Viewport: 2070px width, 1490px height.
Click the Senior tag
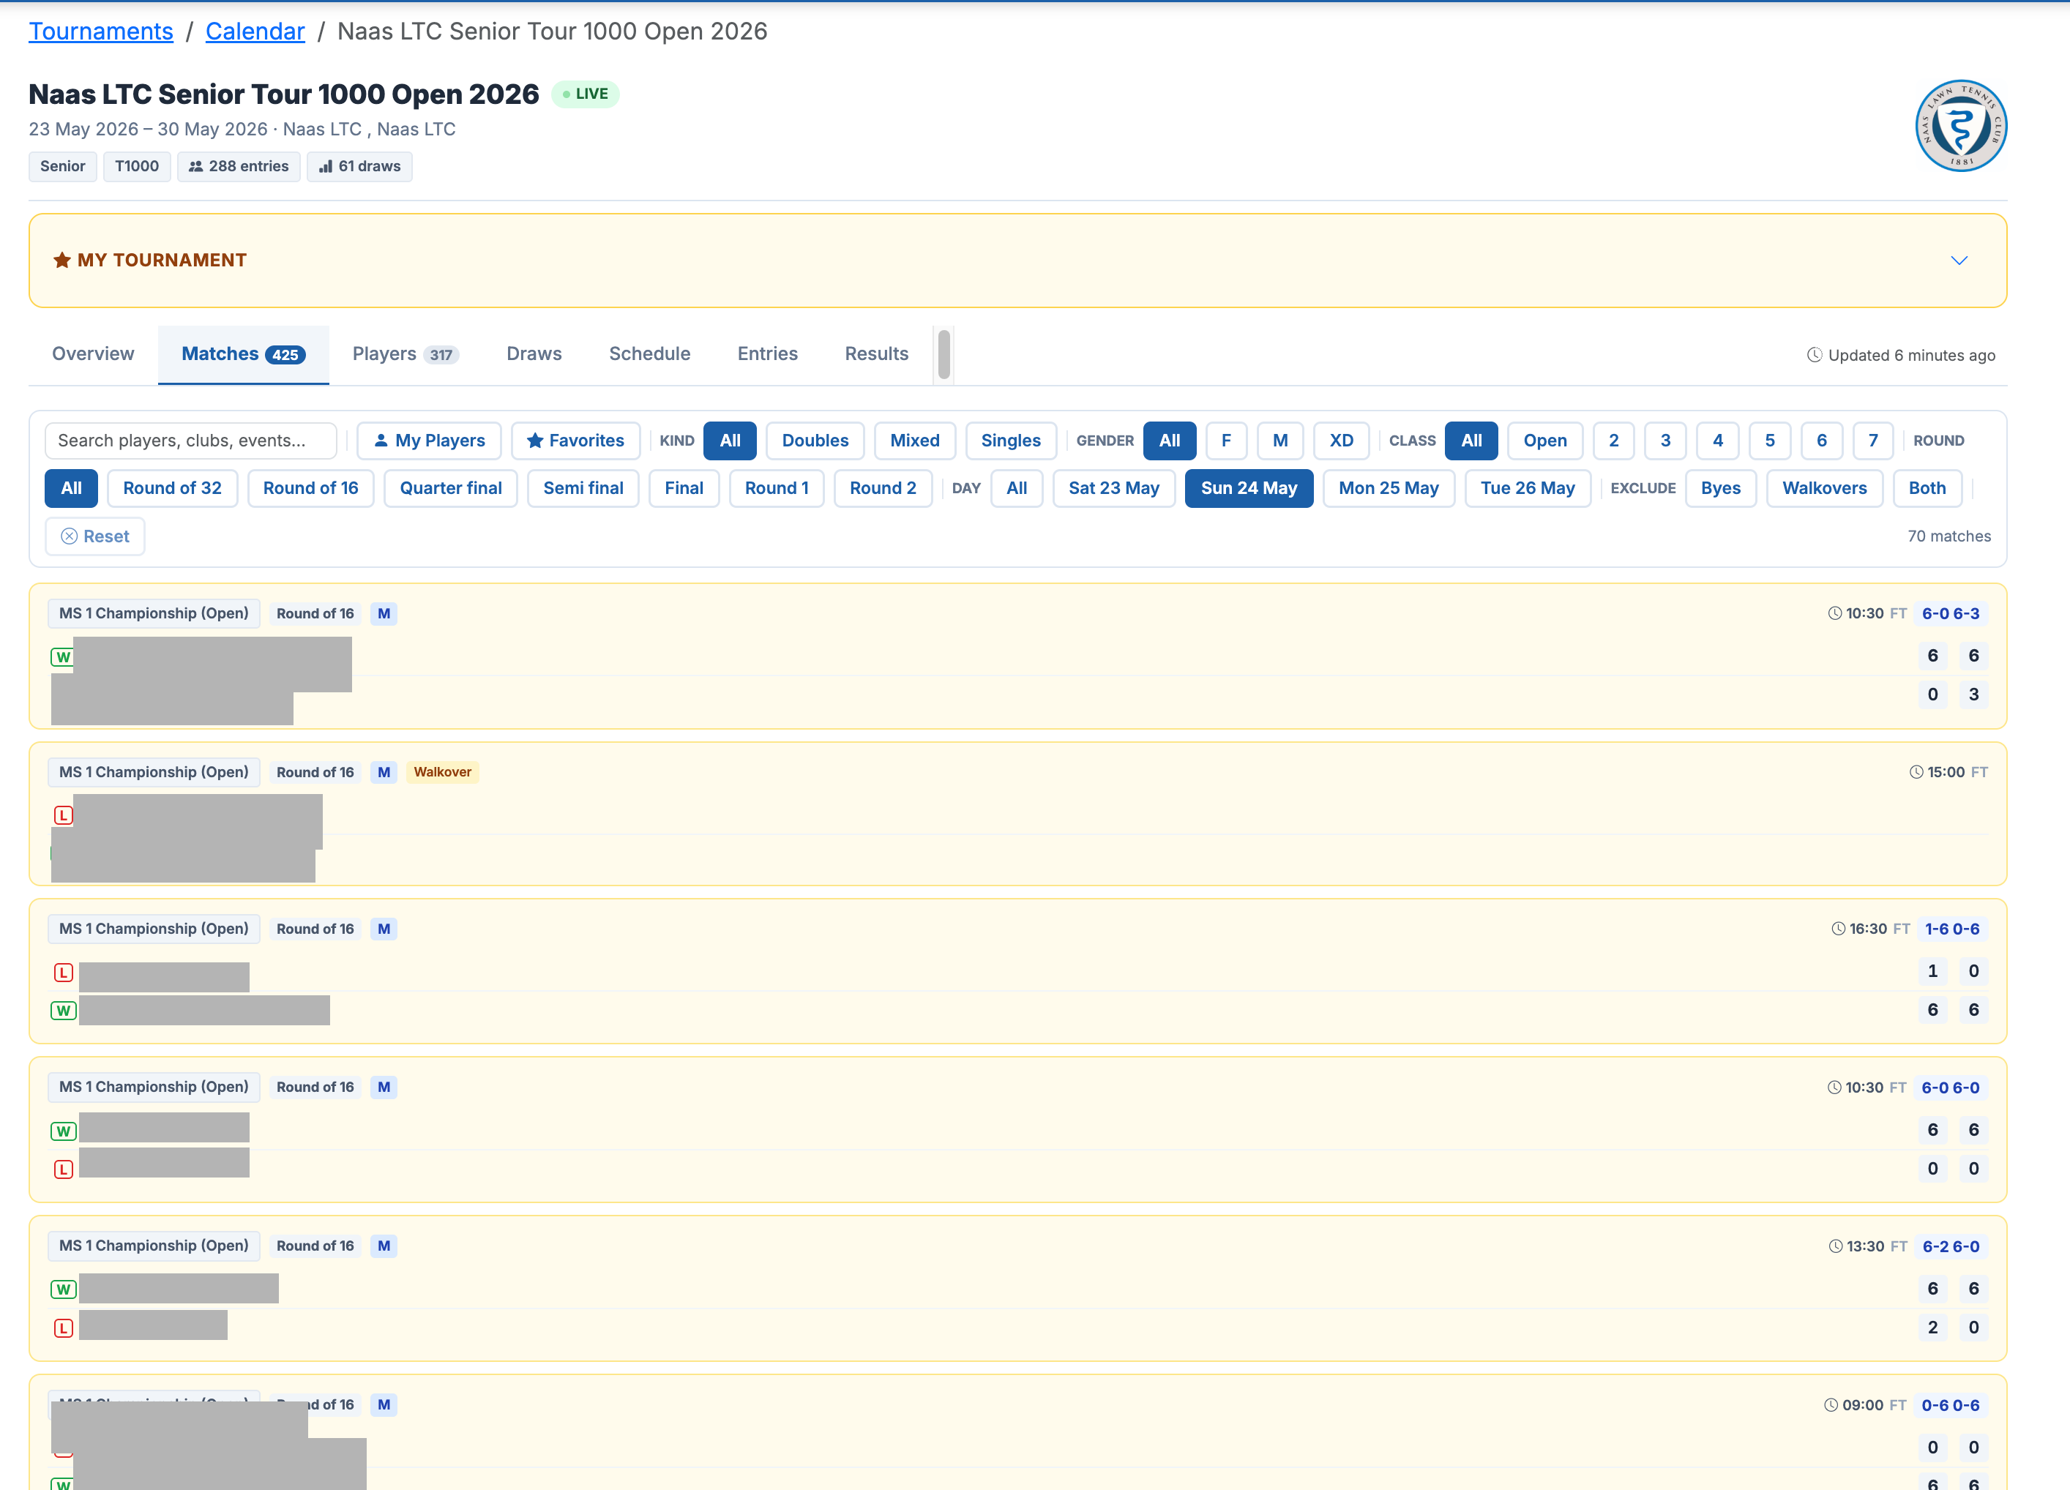tap(62, 166)
